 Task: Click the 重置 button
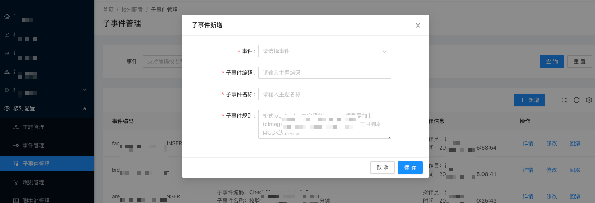(x=580, y=62)
